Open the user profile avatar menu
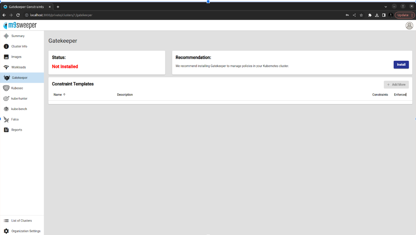416x235 pixels. [x=409, y=25]
